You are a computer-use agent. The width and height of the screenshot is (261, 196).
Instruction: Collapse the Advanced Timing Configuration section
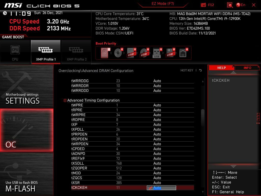coord(65,101)
